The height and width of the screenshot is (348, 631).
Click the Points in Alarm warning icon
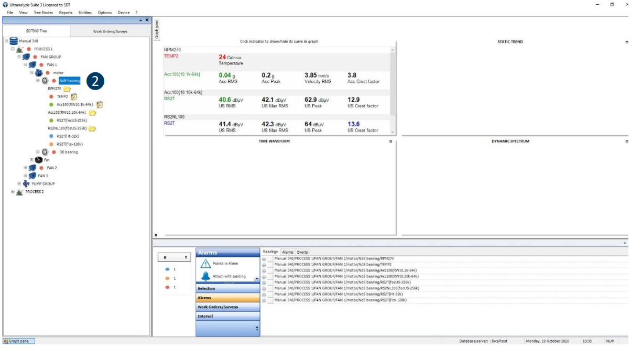(205, 264)
